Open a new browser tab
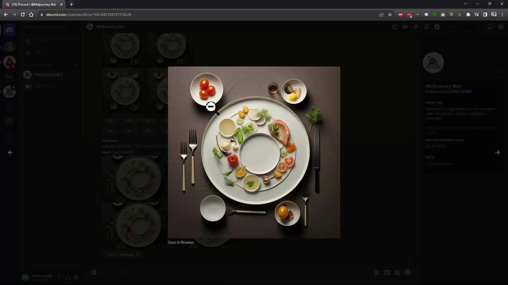 [x=71, y=4]
